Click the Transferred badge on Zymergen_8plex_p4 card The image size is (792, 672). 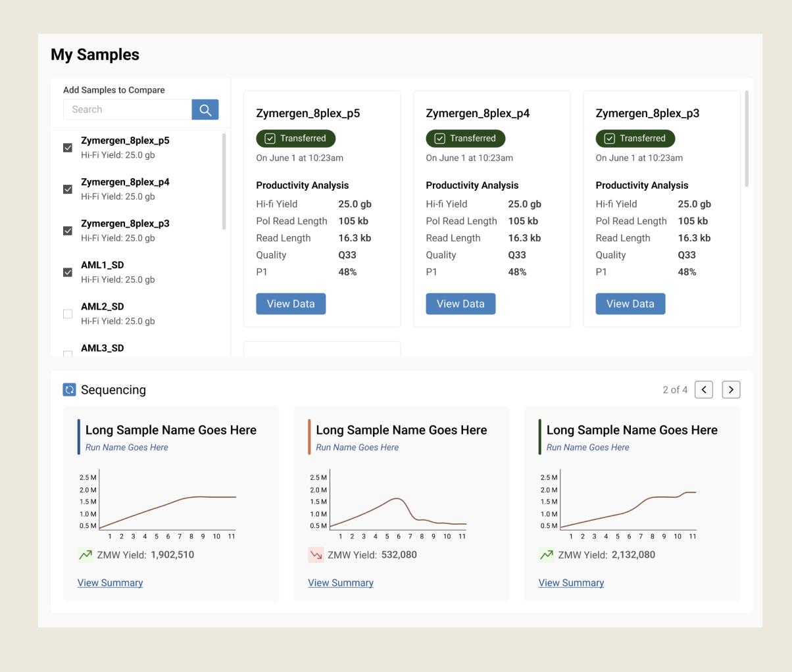pos(466,139)
